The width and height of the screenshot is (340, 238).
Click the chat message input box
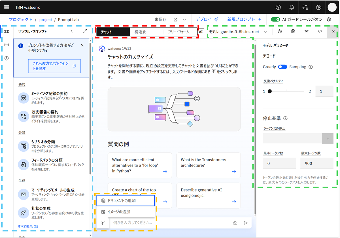[x=171, y=223]
